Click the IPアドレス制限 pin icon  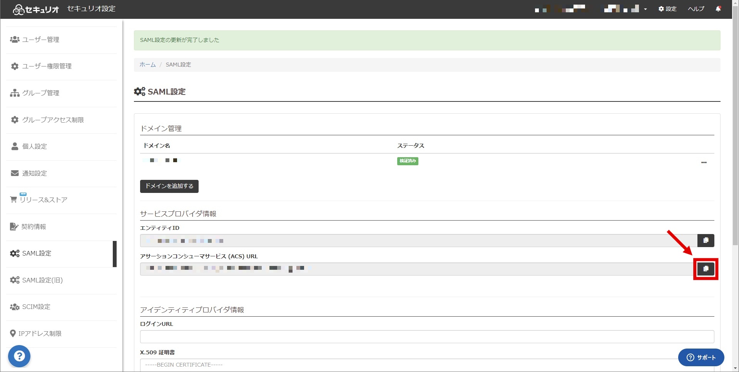[13, 334]
